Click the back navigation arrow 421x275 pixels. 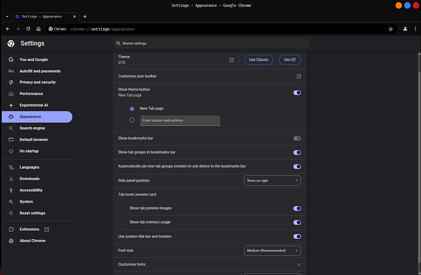tap(8, 29)
